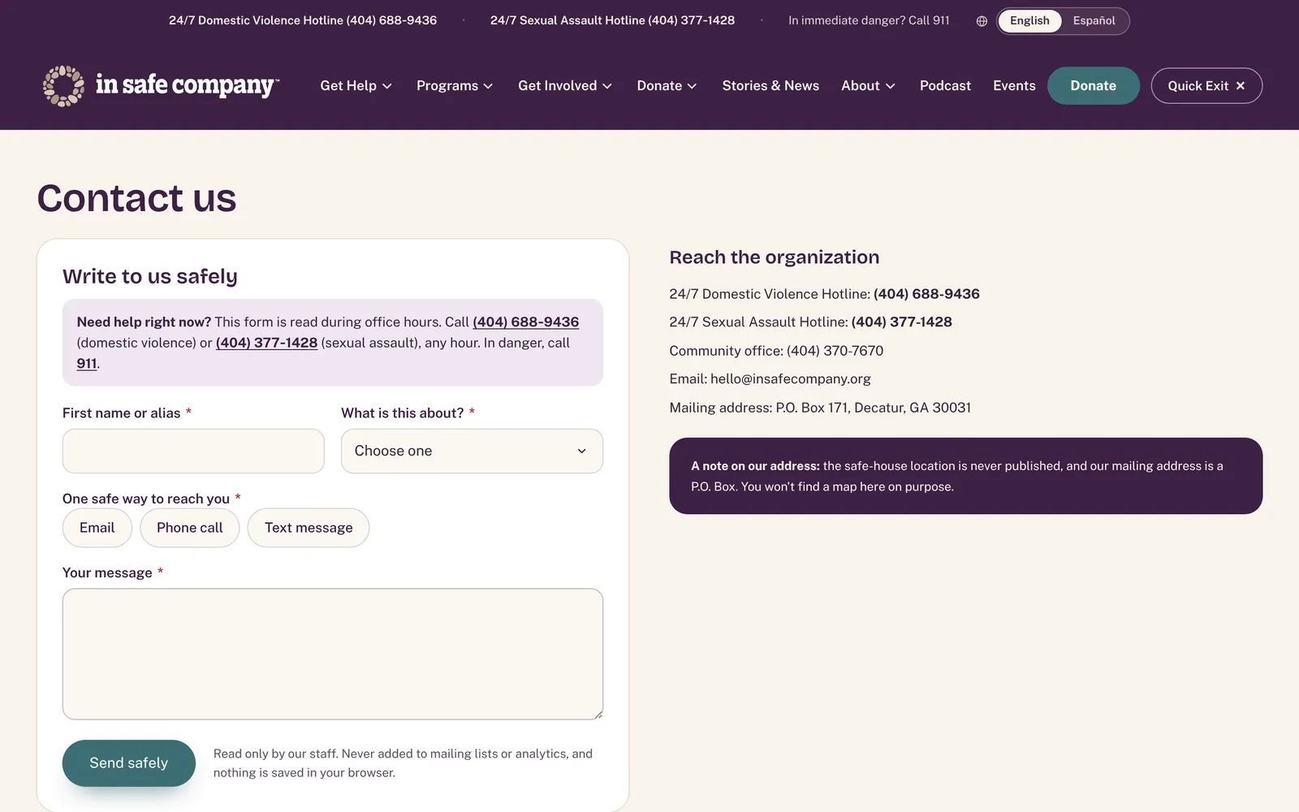Switch language to Español
This screenshot has width=1299, height=812.
click(1094, 21)
